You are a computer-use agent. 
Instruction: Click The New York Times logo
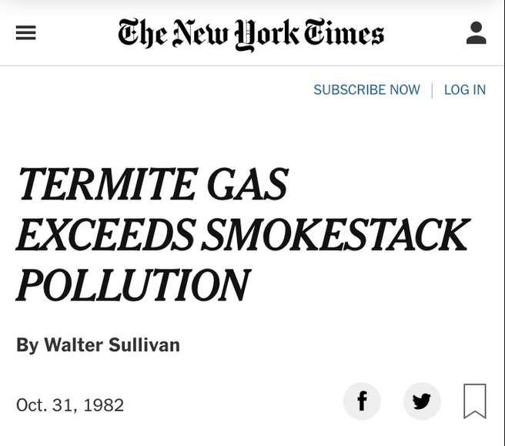251,34
